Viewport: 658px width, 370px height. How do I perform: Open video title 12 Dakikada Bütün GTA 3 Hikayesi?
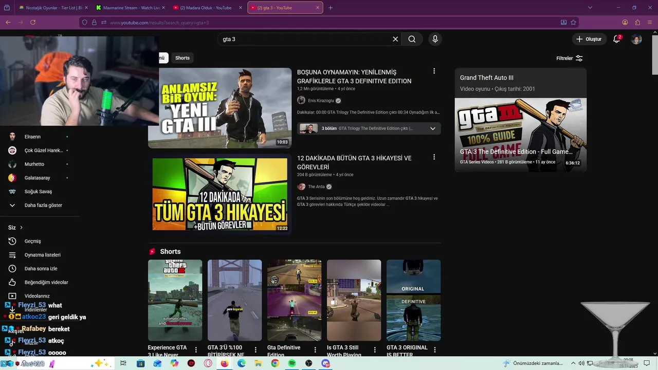pyautogui.click(x=354, y=162)
